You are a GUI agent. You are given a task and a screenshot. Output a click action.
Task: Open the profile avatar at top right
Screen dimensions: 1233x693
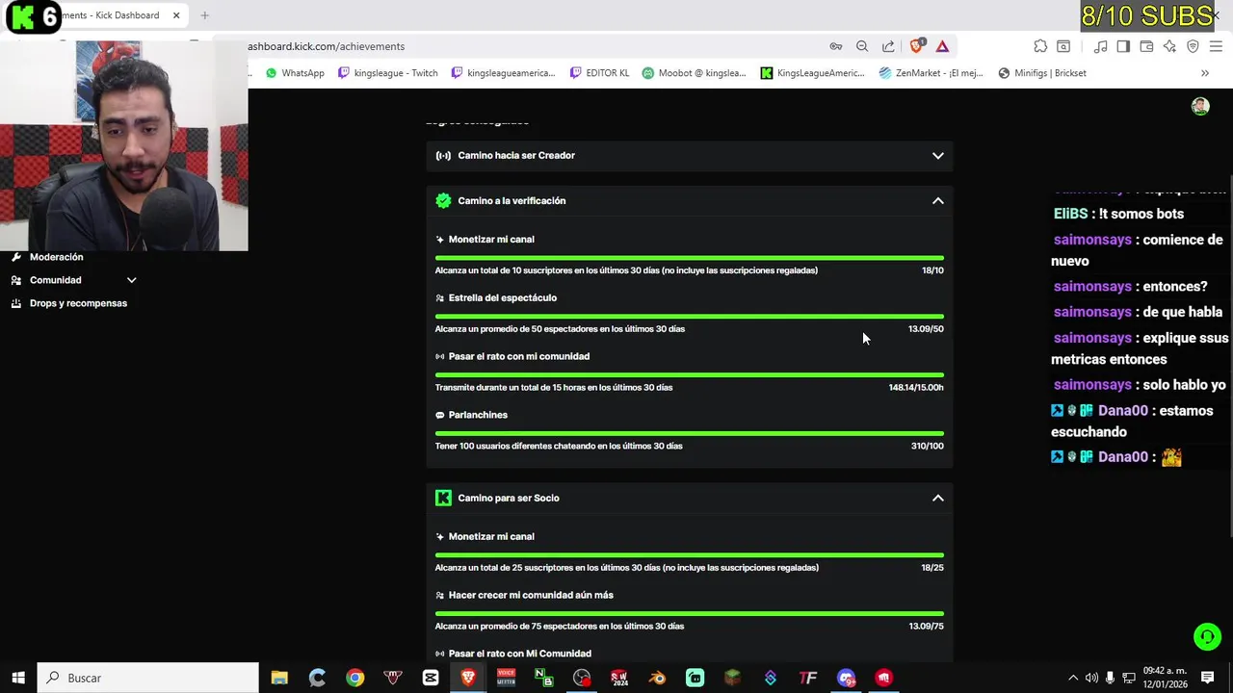(x=1200, y=107)
